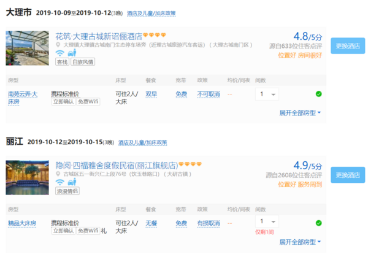Viewport: 368px width, 257px height.
Task: Click the 位置好 服务周到 review highlights
Action: pyautogui.click(x=300, y=185)
